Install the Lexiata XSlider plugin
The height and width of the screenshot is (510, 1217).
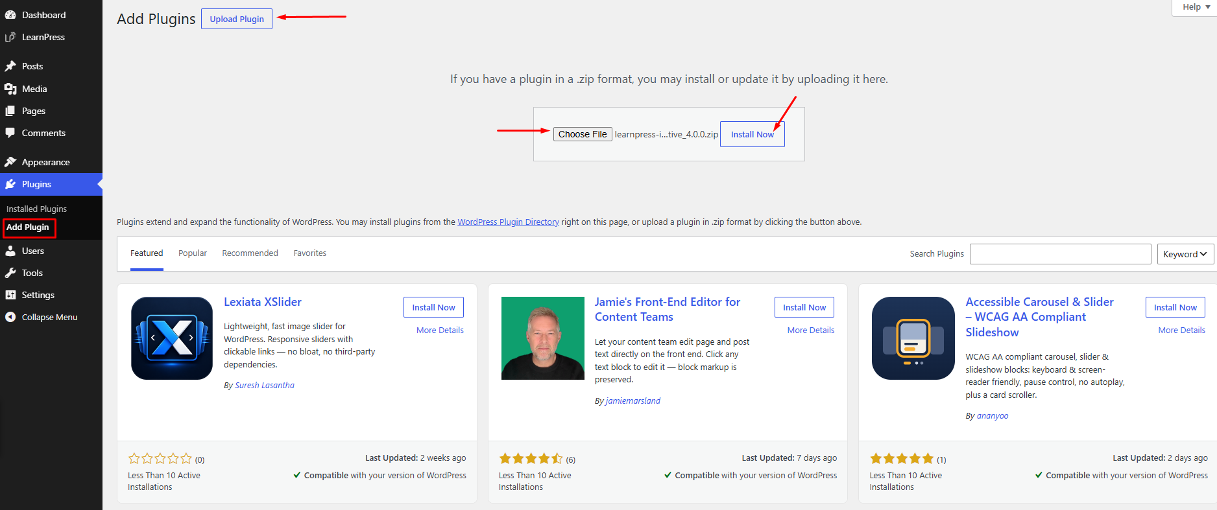pyautogui.click(x=433, y=307)
